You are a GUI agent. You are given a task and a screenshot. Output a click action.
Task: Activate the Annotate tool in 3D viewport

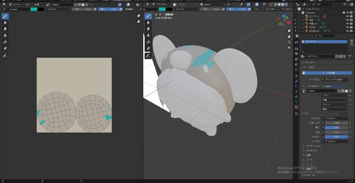click(148, 56)
